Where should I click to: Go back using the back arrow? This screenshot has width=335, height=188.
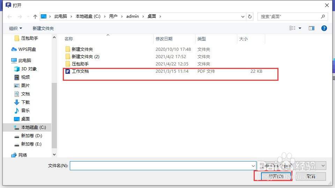(x=9, y=17)
